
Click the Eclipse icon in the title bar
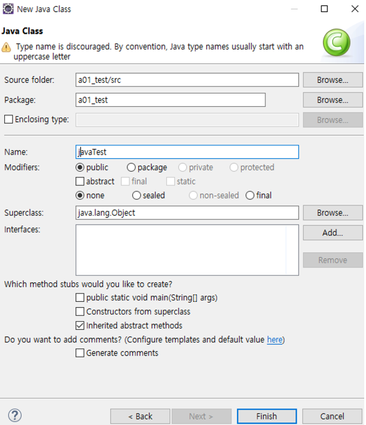click(8, 9)
